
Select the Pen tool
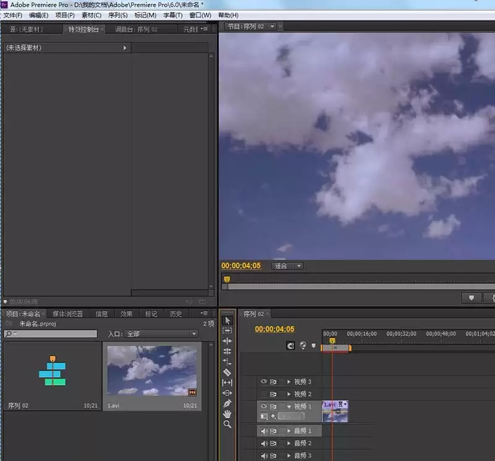tap(227, 403)
